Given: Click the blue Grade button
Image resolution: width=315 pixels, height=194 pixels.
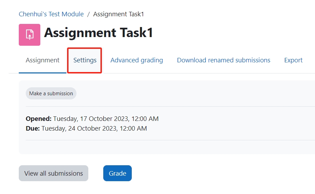Looking at the screenshot, I should 118,173.
